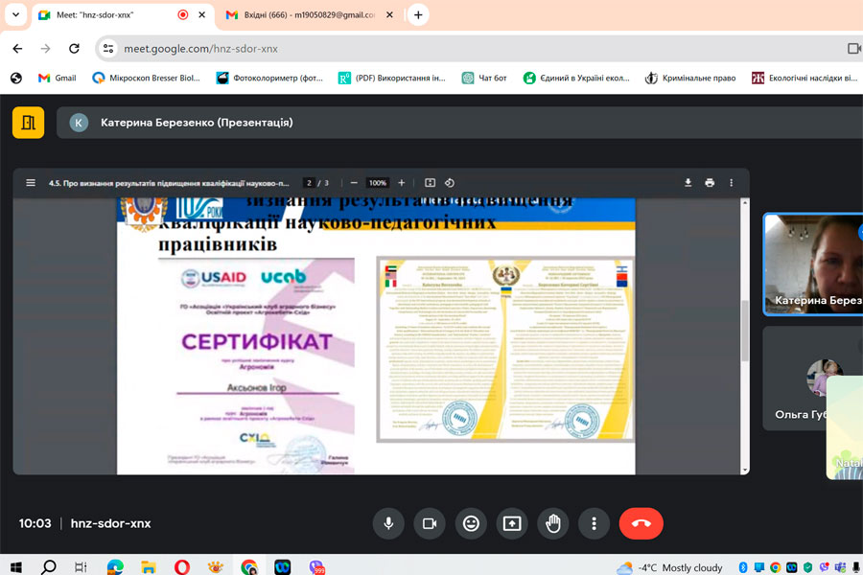Open the Windows Start menu
Image resolution: width=863 pixels, height=575 pixels.
(x=16, y=566)
